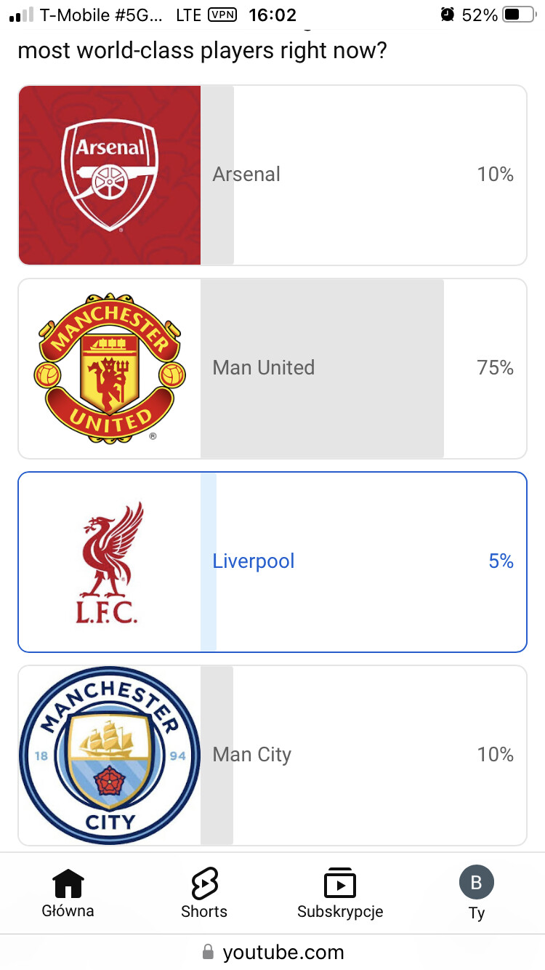Tap the Arsenal club crest image
This screenshot has height=970, width=545.
pyautogui.click(x=110, y=175)
